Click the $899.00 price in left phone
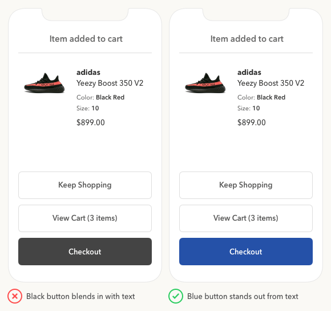This screenshot has height=311, width=331. click(91, 122)
